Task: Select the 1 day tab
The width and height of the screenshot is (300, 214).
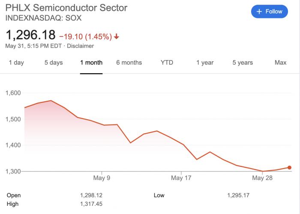Action: click(x=16, y=63)
